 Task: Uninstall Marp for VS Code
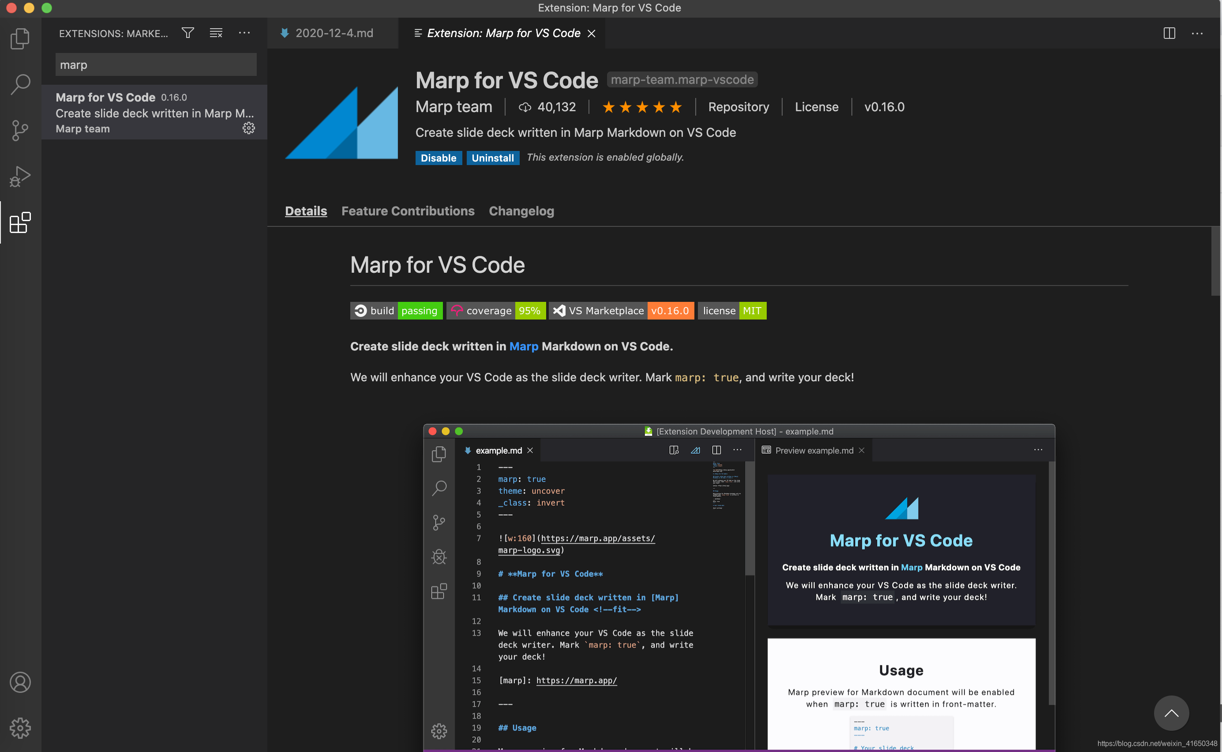(492, 158)
